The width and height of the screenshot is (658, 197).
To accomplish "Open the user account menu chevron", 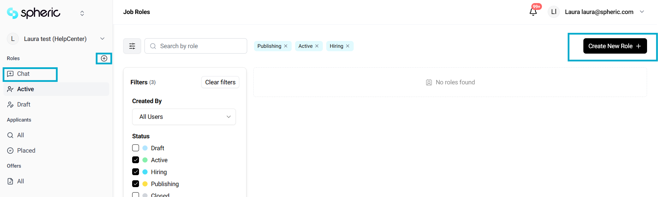I will click(x=642, y=12).
